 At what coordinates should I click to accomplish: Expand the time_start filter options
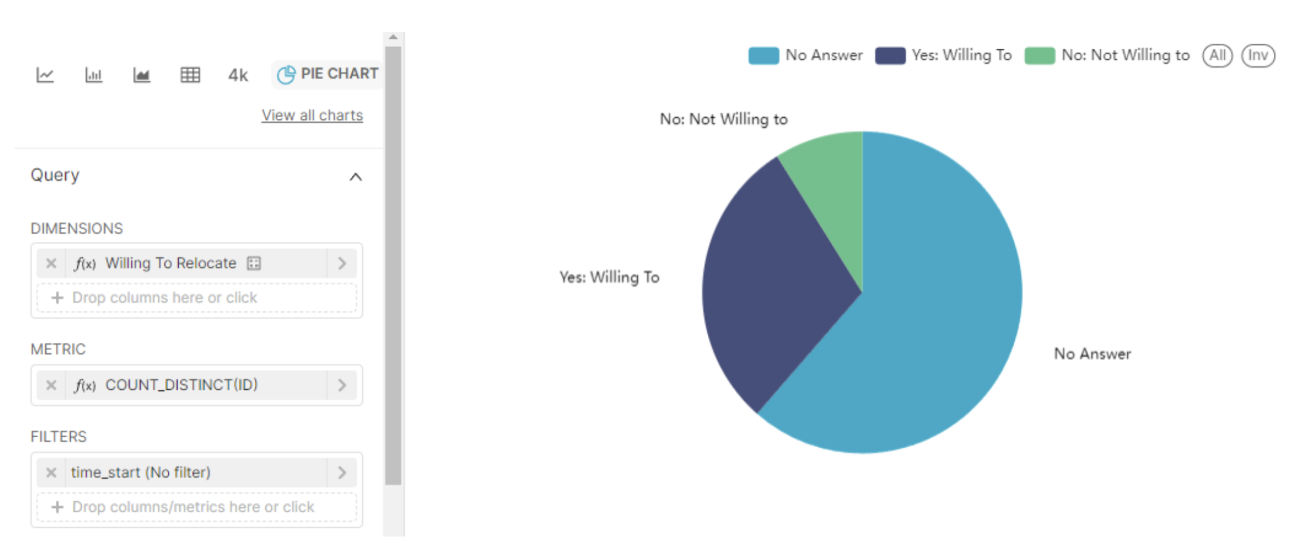click(342, 472)
